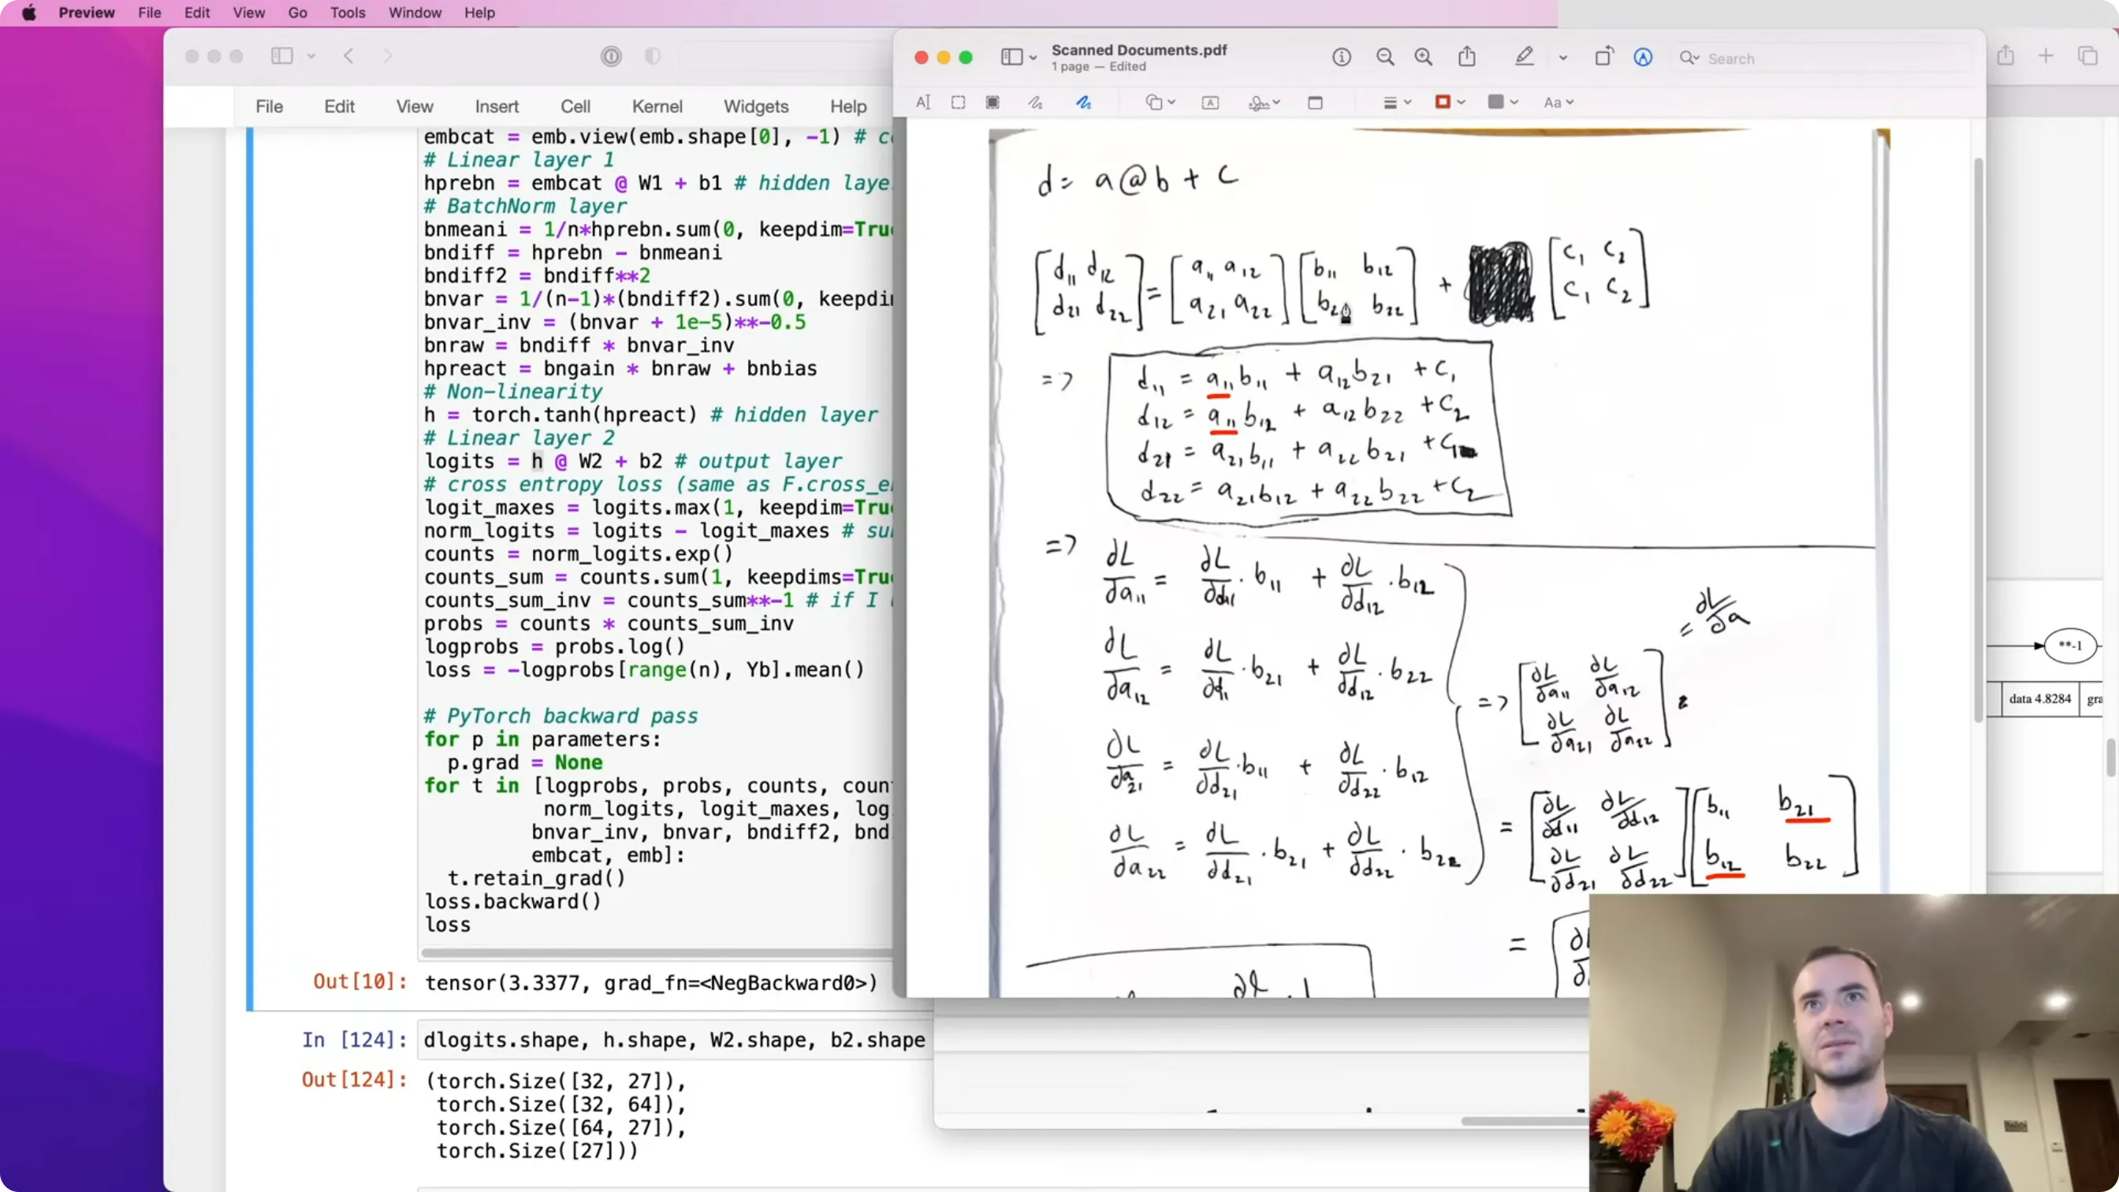Show browser tab overview
Image resolution: width=2119 pixels, height=1192 pixels.
coord(2087,56)
